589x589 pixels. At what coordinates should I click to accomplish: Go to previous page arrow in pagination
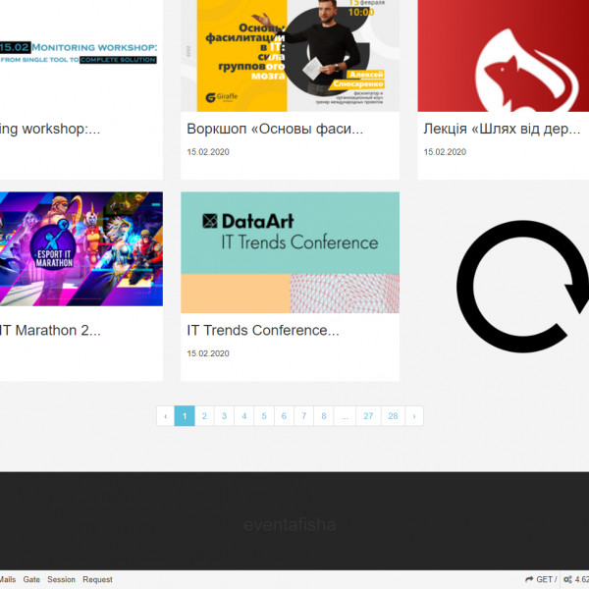tap(165, 416)
